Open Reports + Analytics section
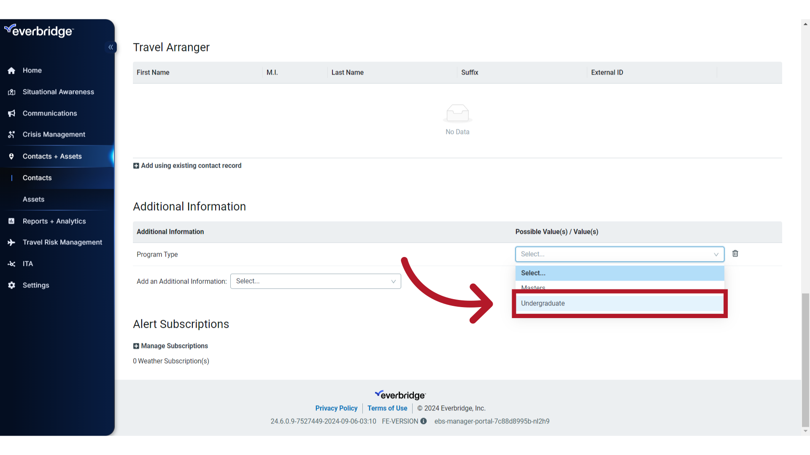Screen dimensions: 810x455 coord(54,221)
